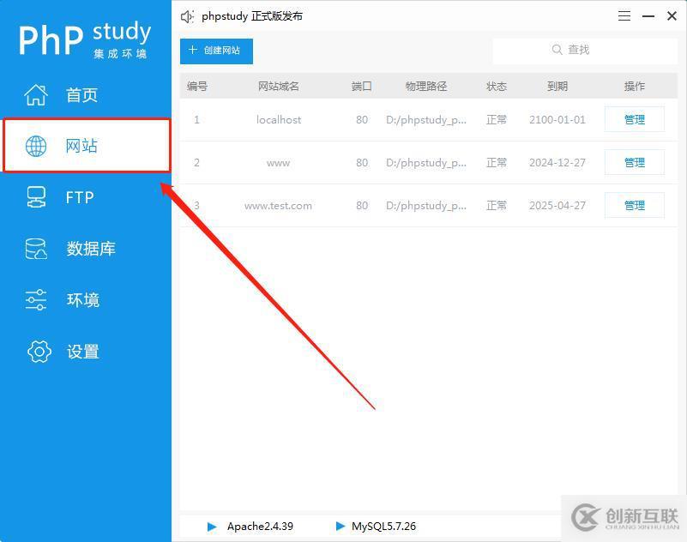This screenshot has width=687, height=542.
Task: Open the 环境 environment panel icon
Action: [x=36, y=300]
